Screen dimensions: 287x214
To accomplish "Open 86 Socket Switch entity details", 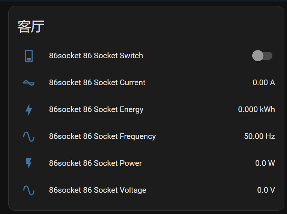I will coord(96,56).
